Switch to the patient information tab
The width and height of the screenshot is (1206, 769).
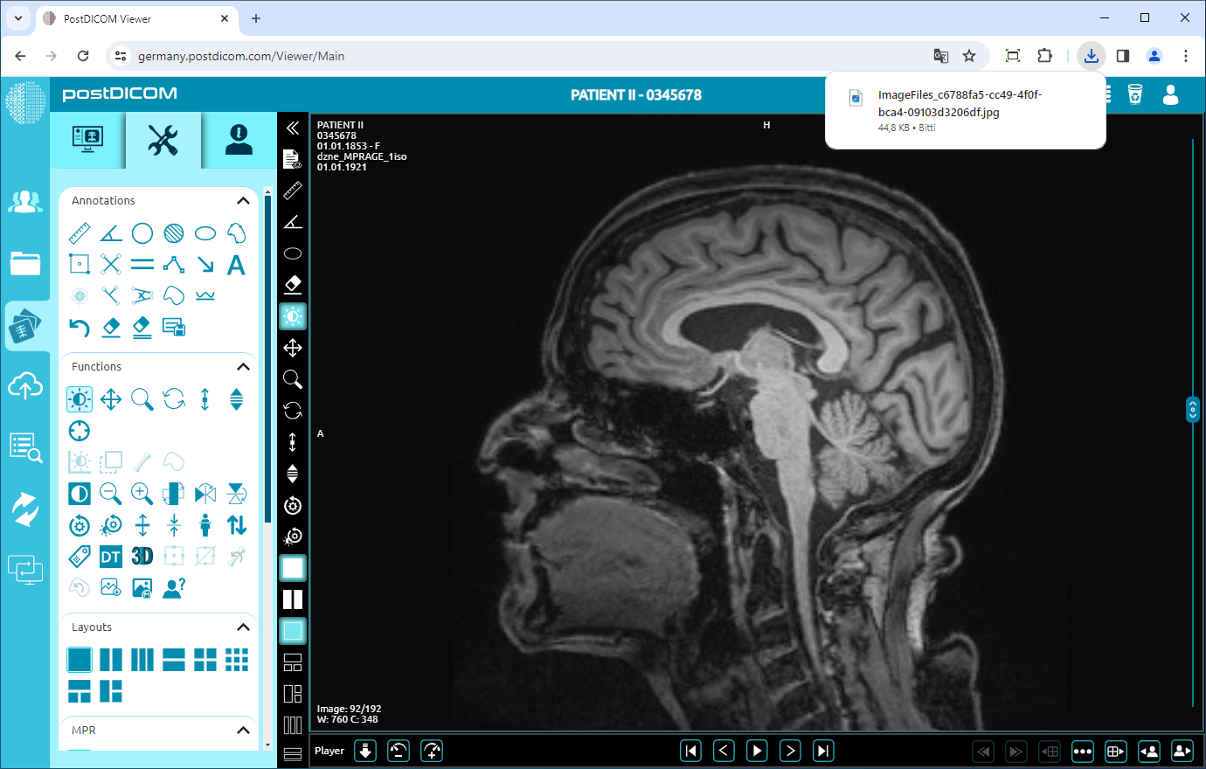tap(236, 140)
